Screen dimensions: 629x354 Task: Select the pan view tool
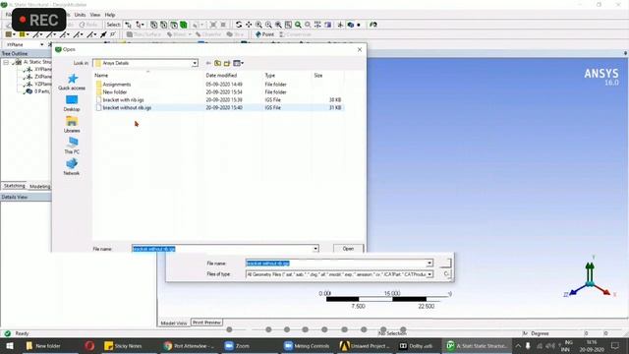[x=249, y=25]
